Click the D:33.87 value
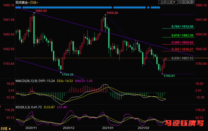Screen dimensions: 208x131 point(49,107)
